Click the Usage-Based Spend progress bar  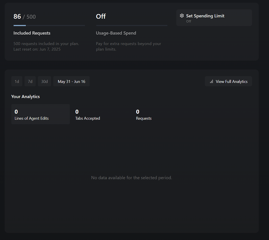[x=132, y=25]
